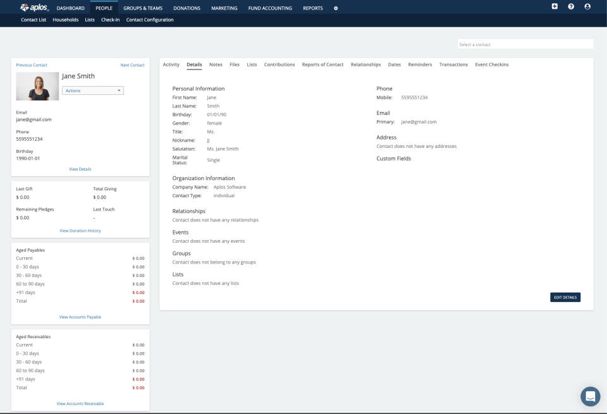Open the Donations menu
The image size is (607, 414).
[x=187, y=8]
